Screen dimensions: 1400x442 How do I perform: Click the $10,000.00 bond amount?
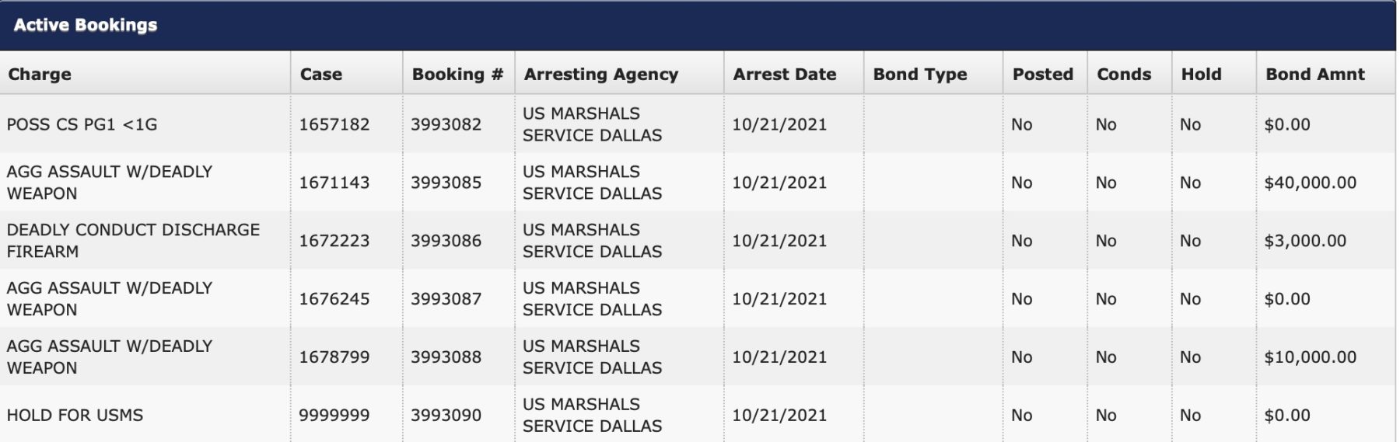[1310, 357]
